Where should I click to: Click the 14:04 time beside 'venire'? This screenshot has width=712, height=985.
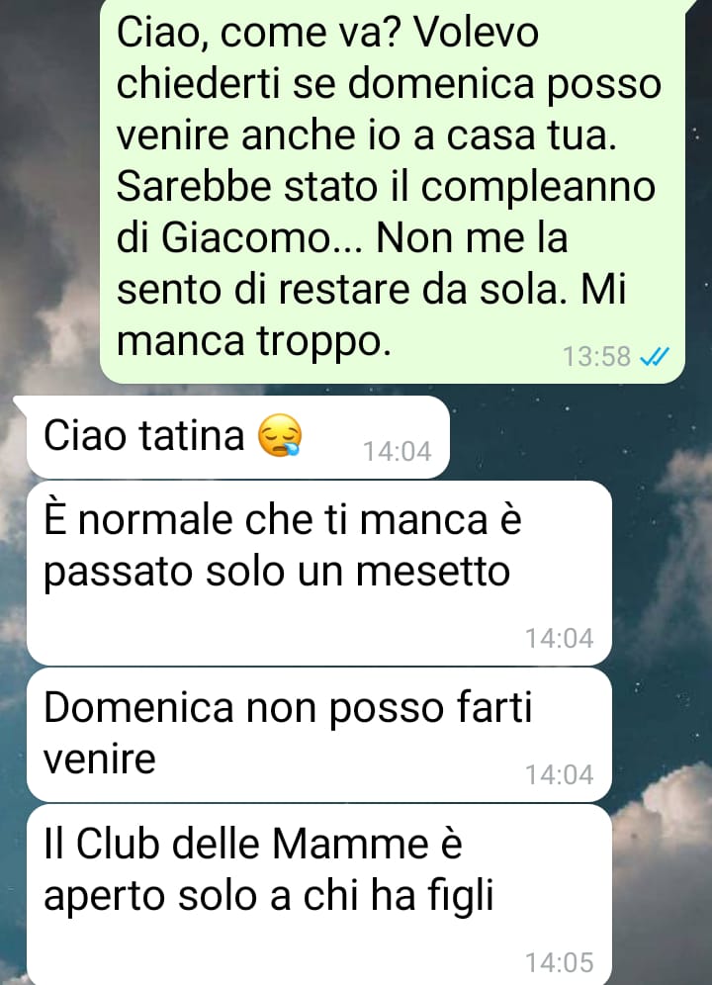tap(560, 774)
